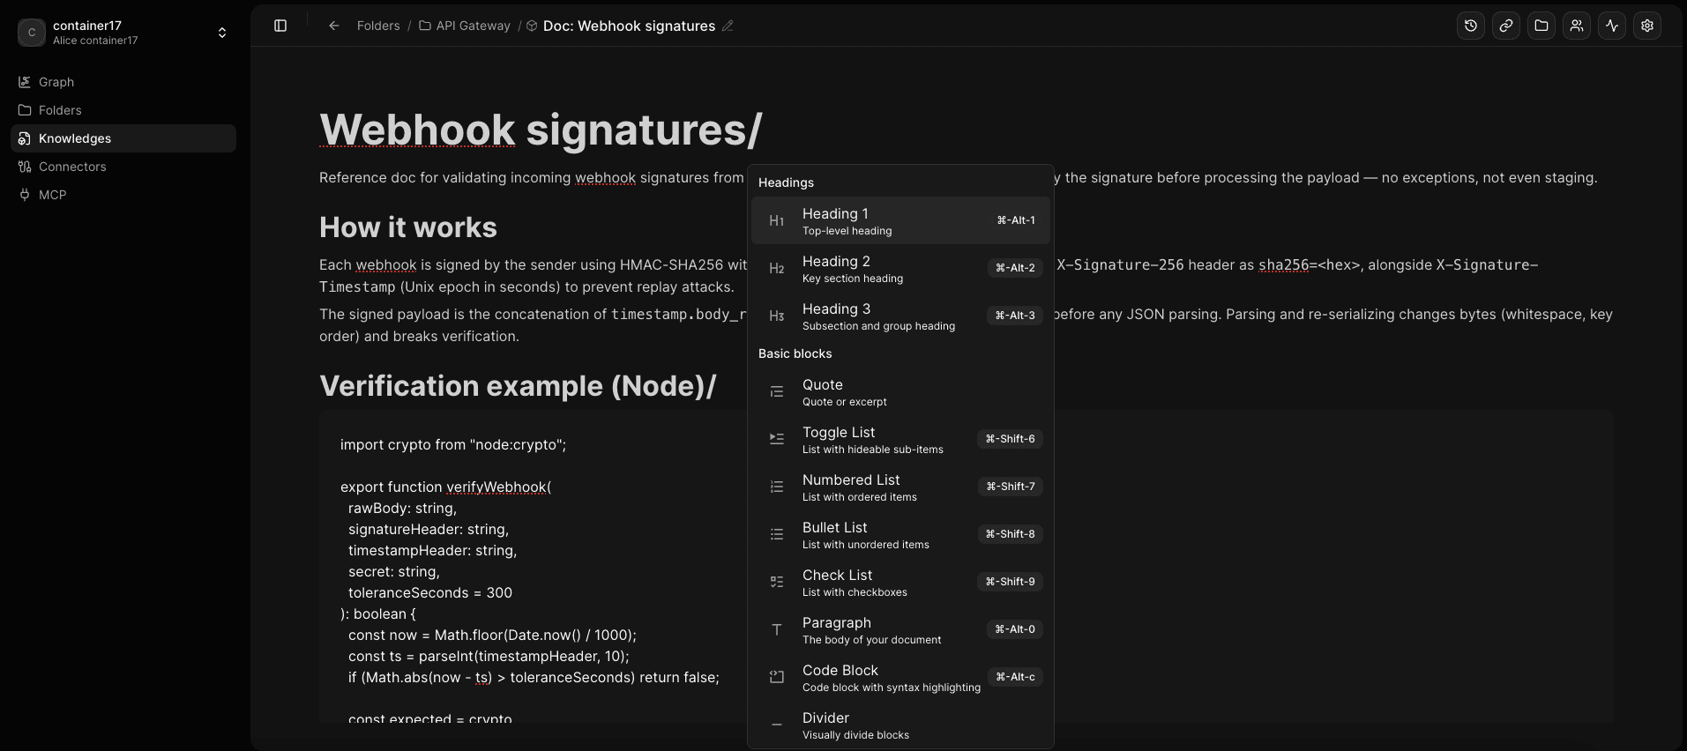Click the toleranceSeconds = 300 code line
Screen dimensions: 1687x751
coord(430,592)
